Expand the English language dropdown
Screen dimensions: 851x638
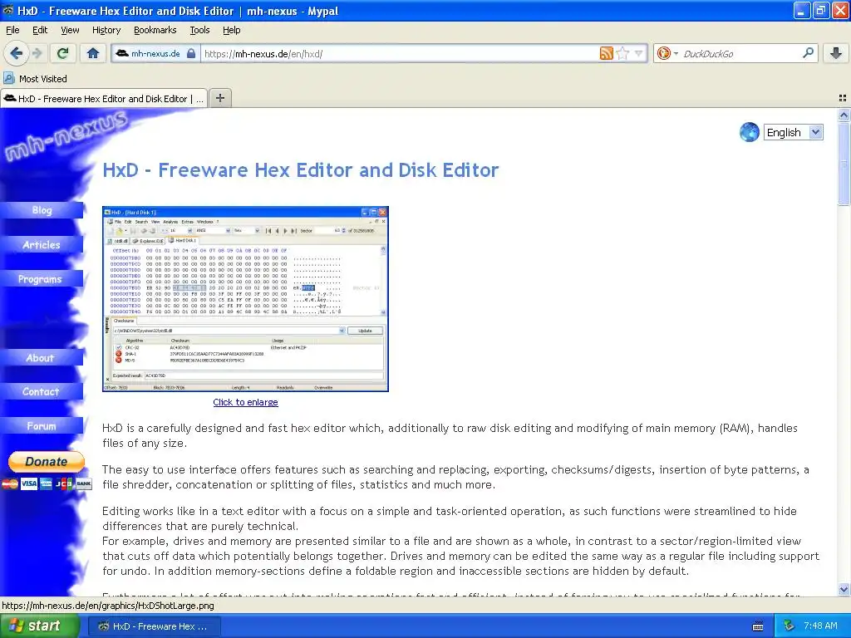coord(794,132)
